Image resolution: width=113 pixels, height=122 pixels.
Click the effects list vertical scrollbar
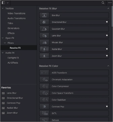pyautogui.click(x=112, y=16)
